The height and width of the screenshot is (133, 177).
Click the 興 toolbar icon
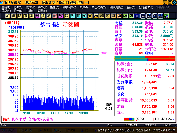[108, 16]
